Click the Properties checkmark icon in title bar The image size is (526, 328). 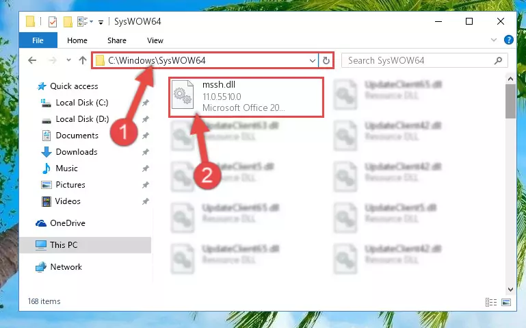click(x=53, y=22)
